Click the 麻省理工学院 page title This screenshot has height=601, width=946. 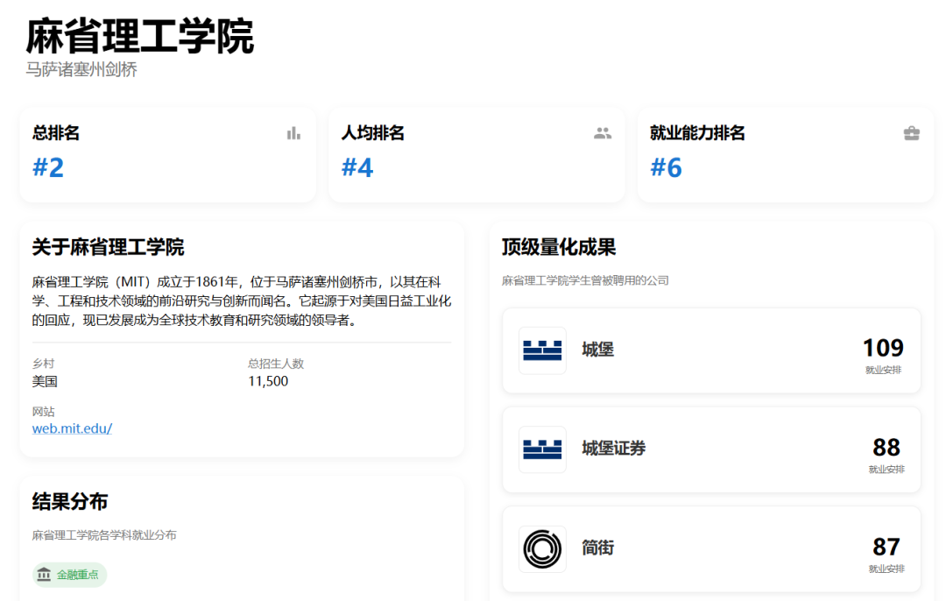pyautogui.click(x=140, y=36)
